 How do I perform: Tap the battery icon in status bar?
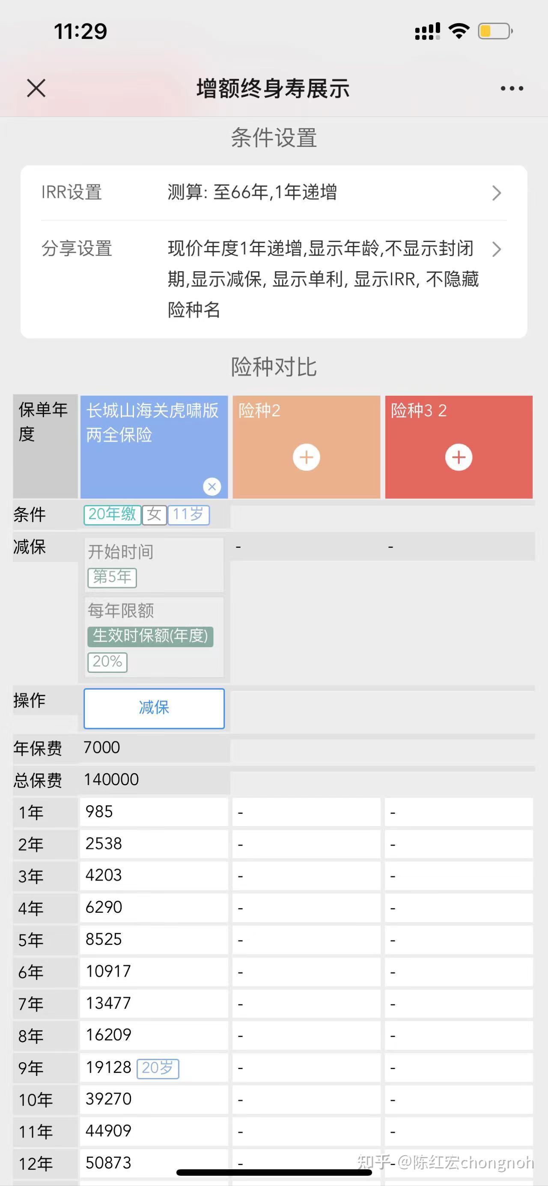(x=495, y=31)
